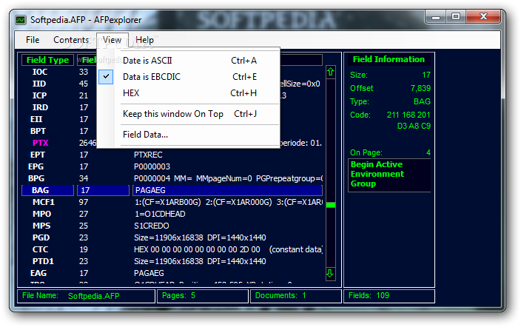Click the highlighted PAGAEG data cell
Image resolution: width=521 pixels, height=327 pixels.
point(228,190)
